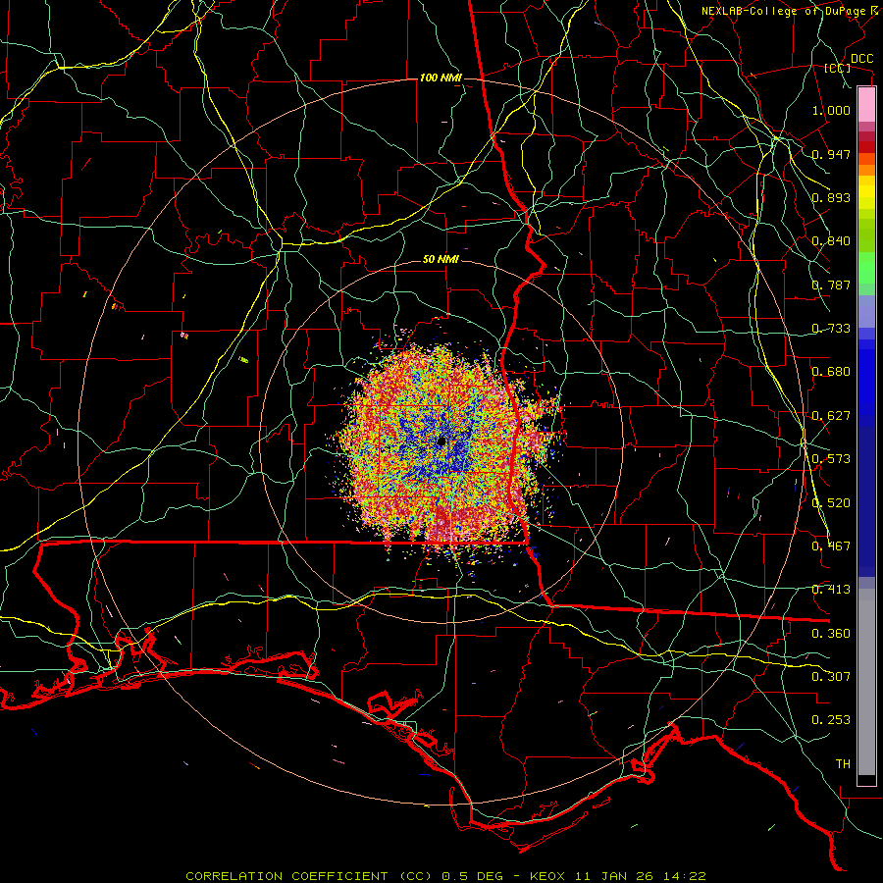Click the 0.573 color scale value

click(831, 459)
